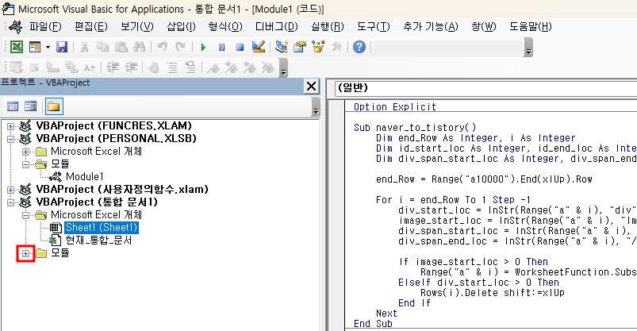Select Sheet1 (Sheet1) tree item
Image resolution: width=637 pixels, height=331 pixels.
click(102, 227)
